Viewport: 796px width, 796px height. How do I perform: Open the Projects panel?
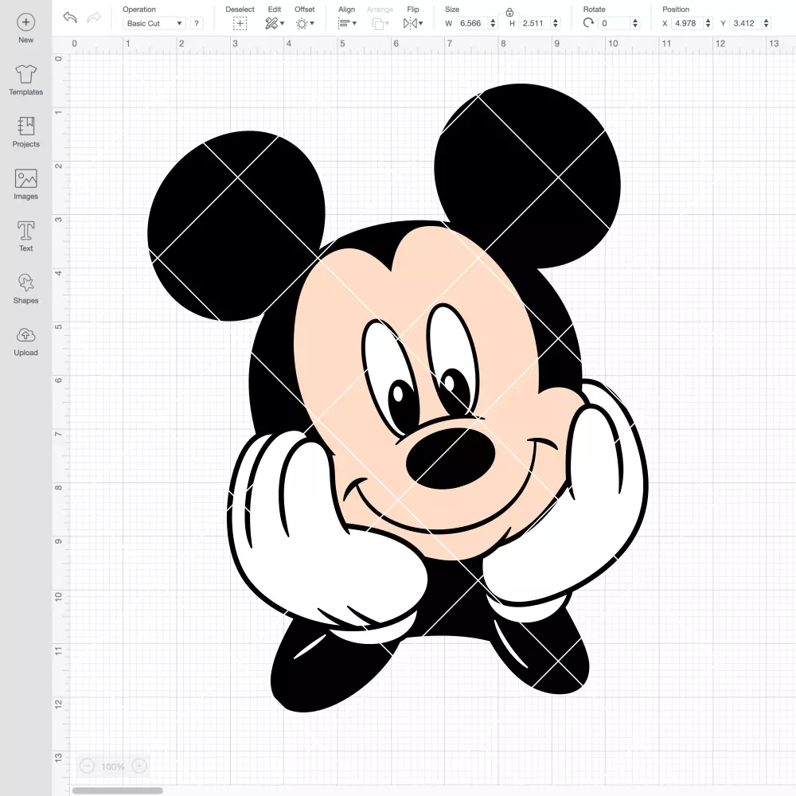26,132
